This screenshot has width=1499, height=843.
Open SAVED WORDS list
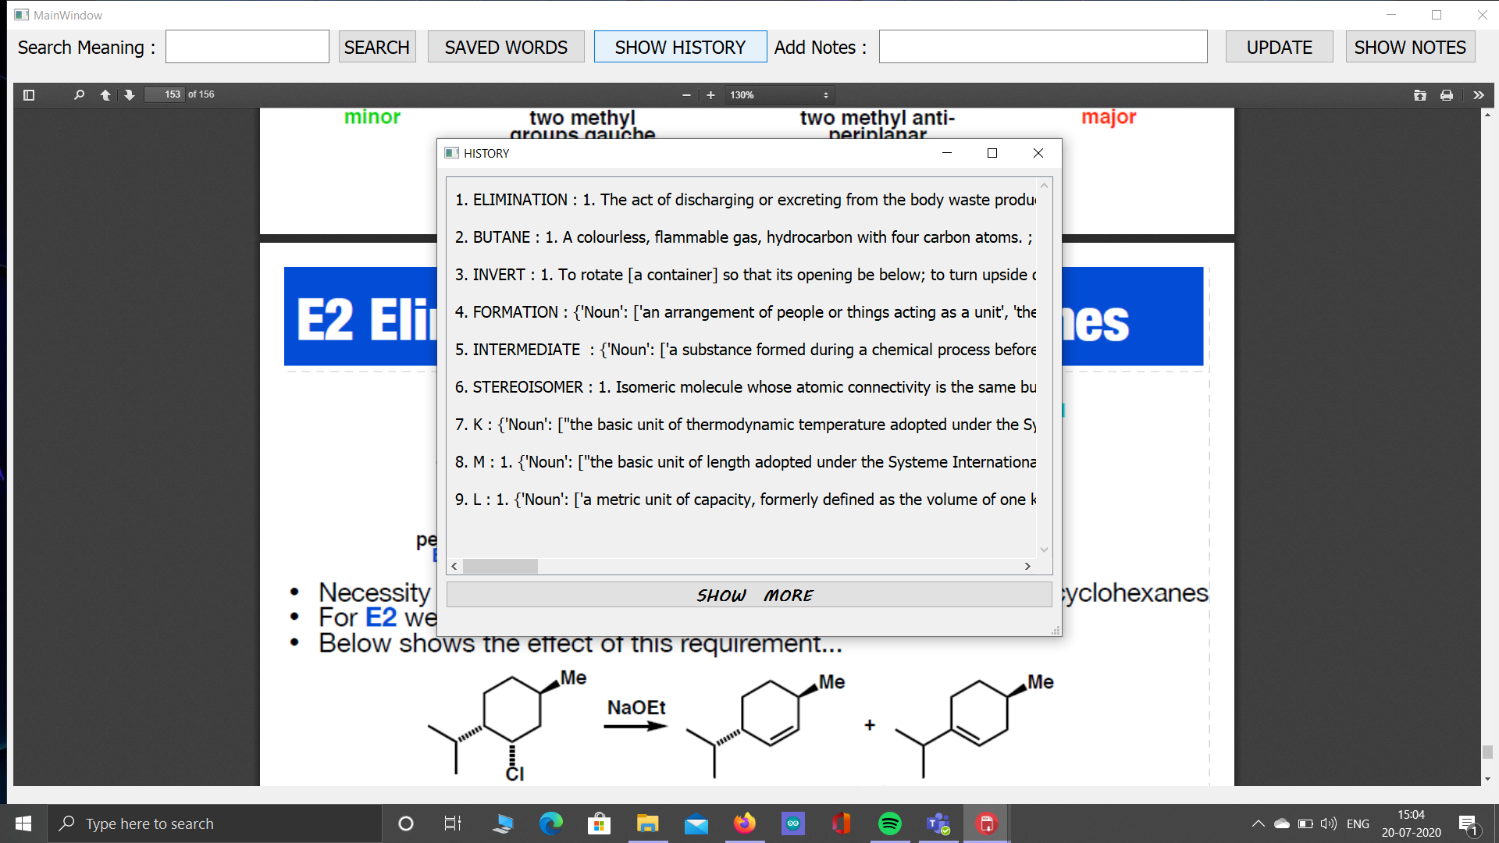(506, 47)
